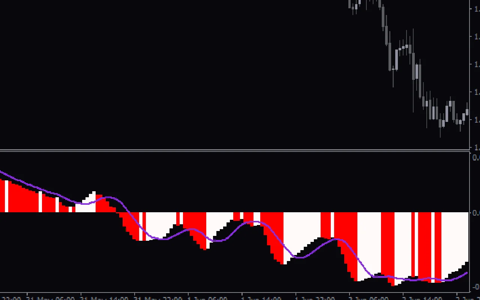480x300 pixels.
Task: Click the indicator zero level scale label
Action: [475, 213]
